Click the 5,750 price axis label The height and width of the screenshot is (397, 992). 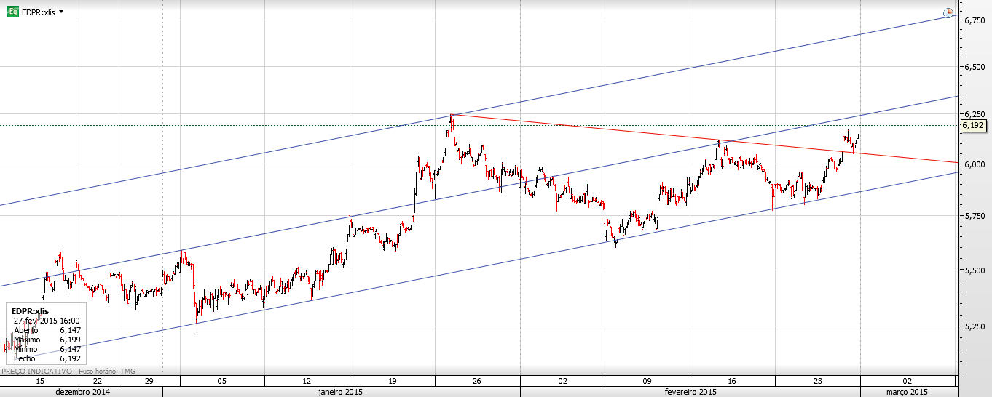pos(974,216)
